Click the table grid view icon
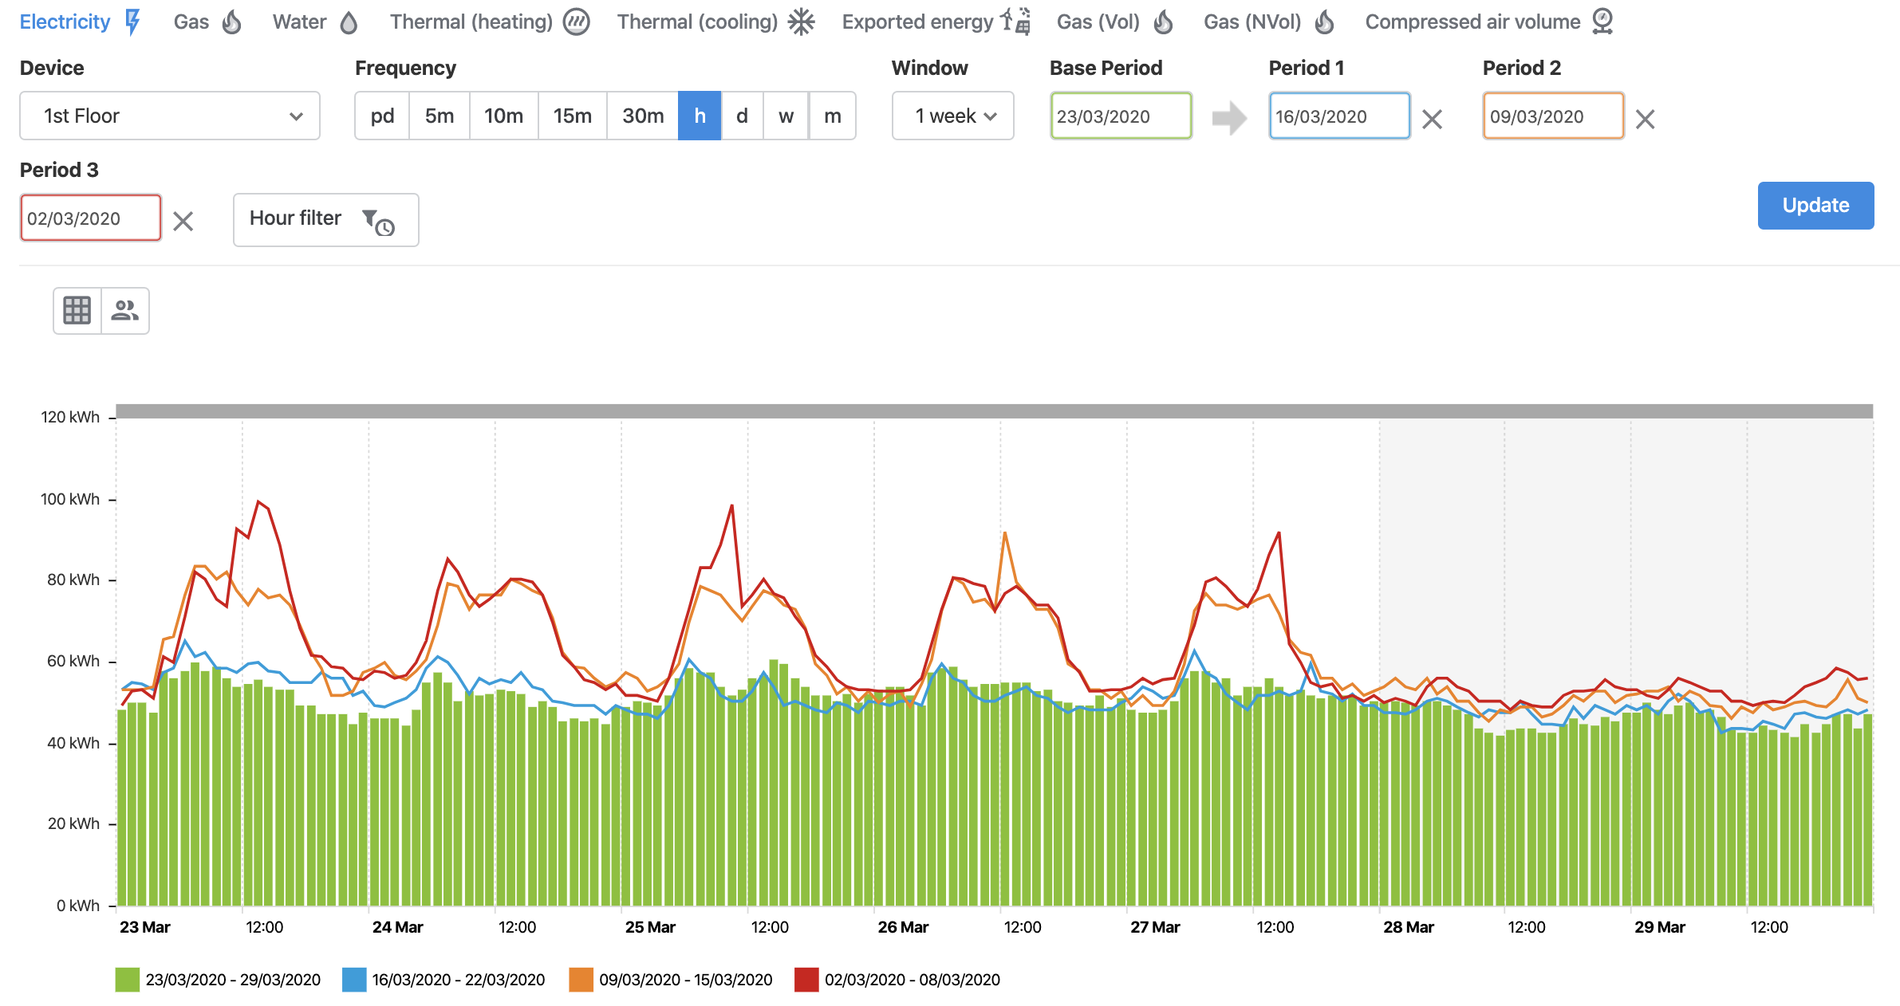1900x1006 pixels. pyautogui.click(x=77, y=310)
